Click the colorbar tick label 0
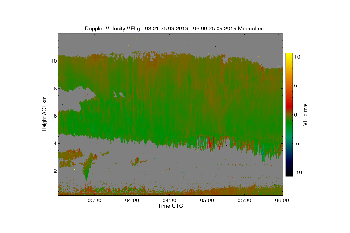The width and height of the screenshot is (350, 233). [296, 115]
